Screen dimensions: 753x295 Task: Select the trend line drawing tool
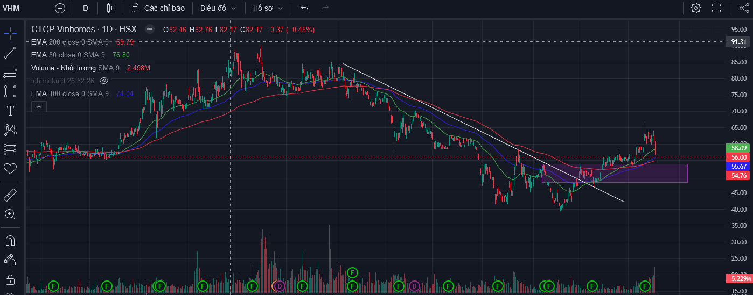point(10,53)
